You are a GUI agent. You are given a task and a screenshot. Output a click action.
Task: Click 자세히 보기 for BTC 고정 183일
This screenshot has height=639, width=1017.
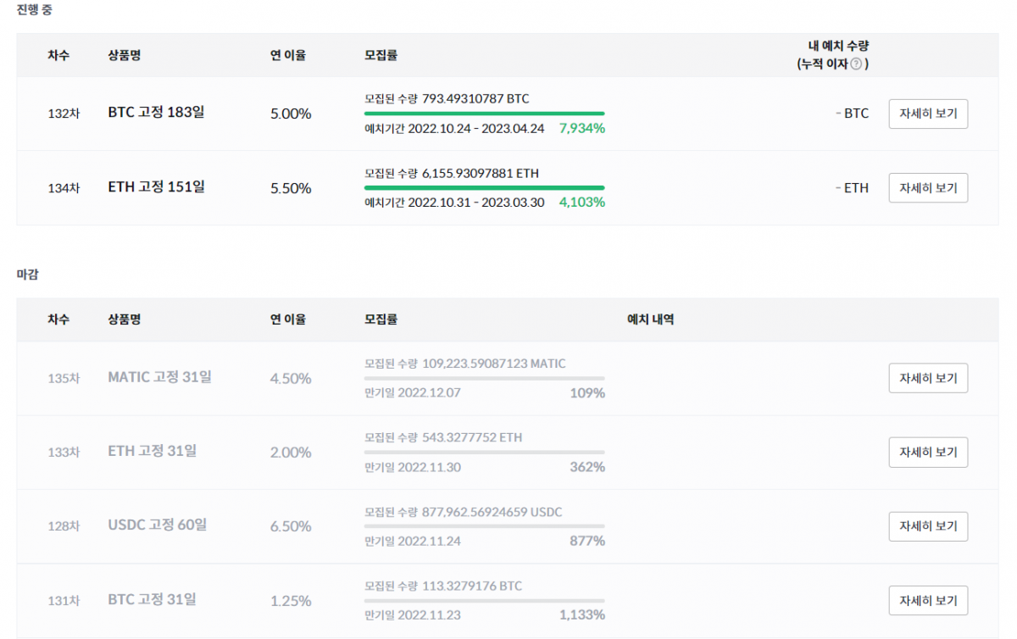click(928, 114)
